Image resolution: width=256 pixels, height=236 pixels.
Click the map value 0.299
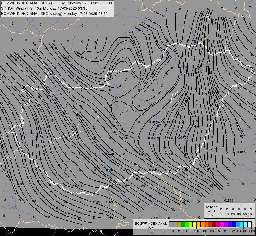click(229, 200)
